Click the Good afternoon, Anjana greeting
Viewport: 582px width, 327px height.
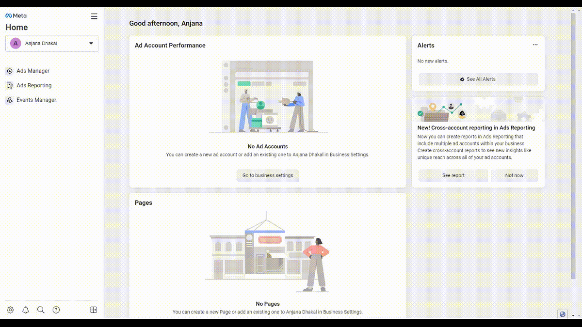tap(166, 23)
